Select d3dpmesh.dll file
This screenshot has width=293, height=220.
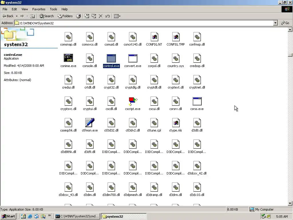click(x=133, y=190)
